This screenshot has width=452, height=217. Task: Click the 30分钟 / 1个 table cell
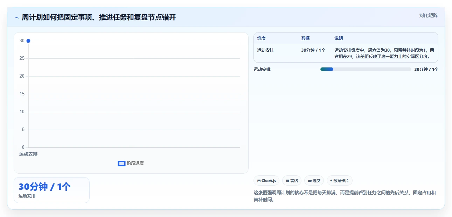(313, 50)
